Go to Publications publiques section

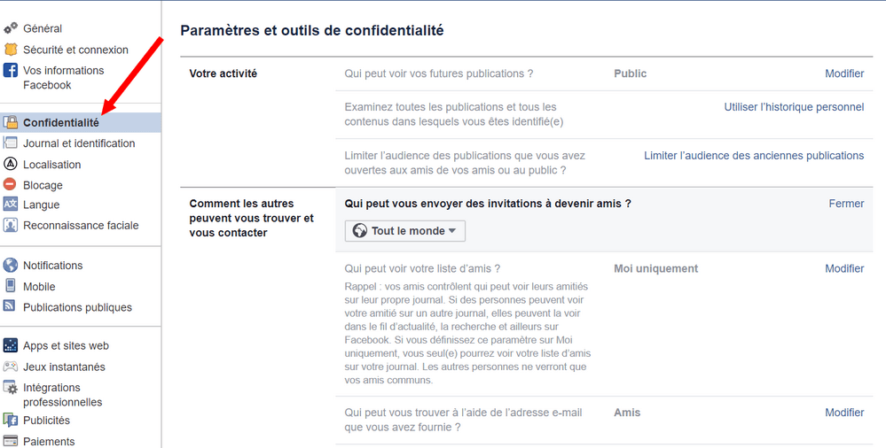point(77,307)
